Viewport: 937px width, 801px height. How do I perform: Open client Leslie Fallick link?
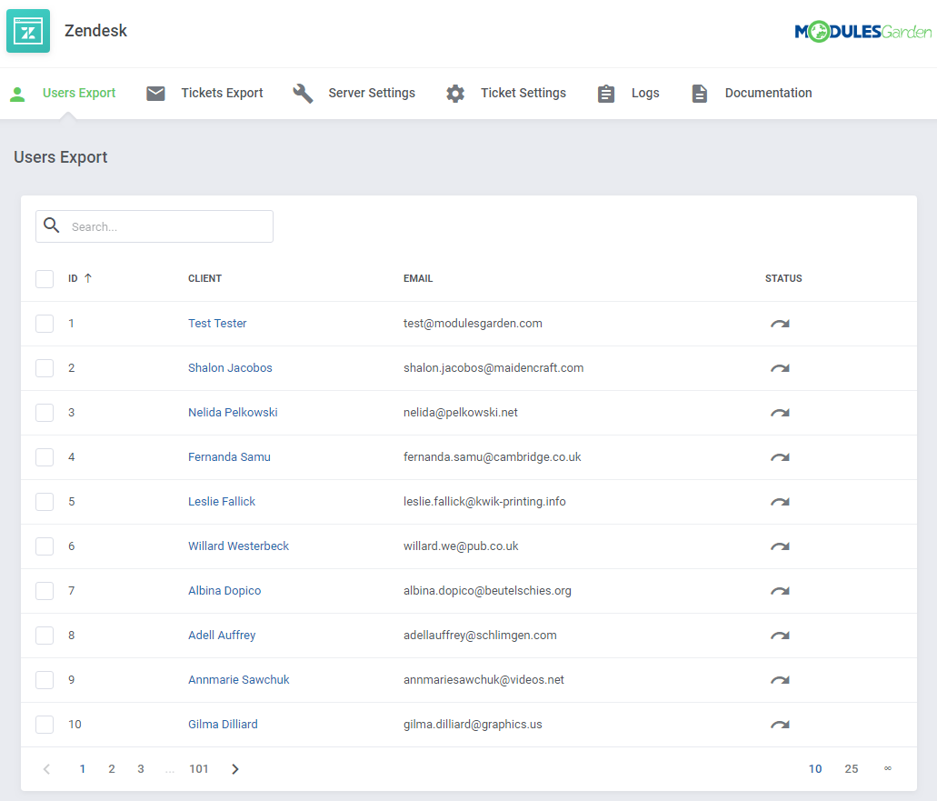click(222, 502)
